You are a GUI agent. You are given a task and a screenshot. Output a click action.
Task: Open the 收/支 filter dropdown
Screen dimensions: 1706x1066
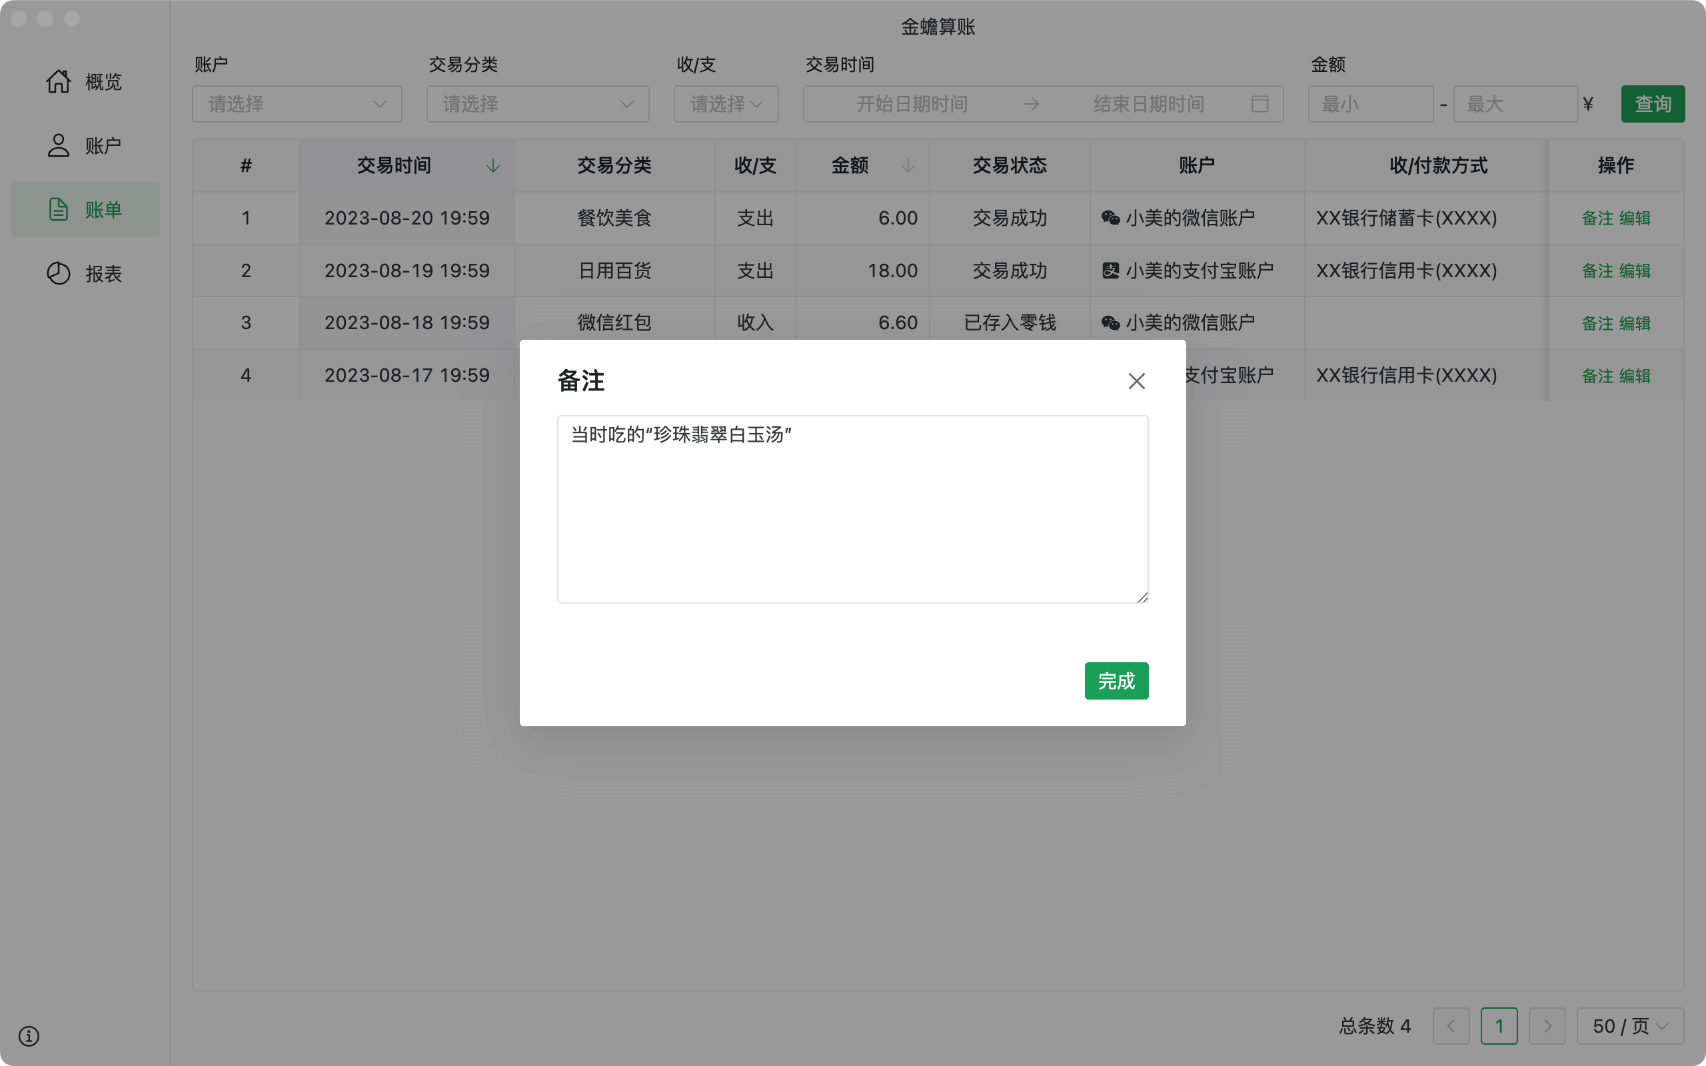pos(726,105)
